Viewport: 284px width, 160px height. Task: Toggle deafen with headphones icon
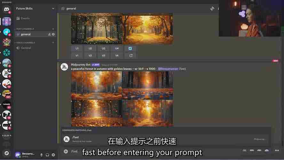point(47,155)
